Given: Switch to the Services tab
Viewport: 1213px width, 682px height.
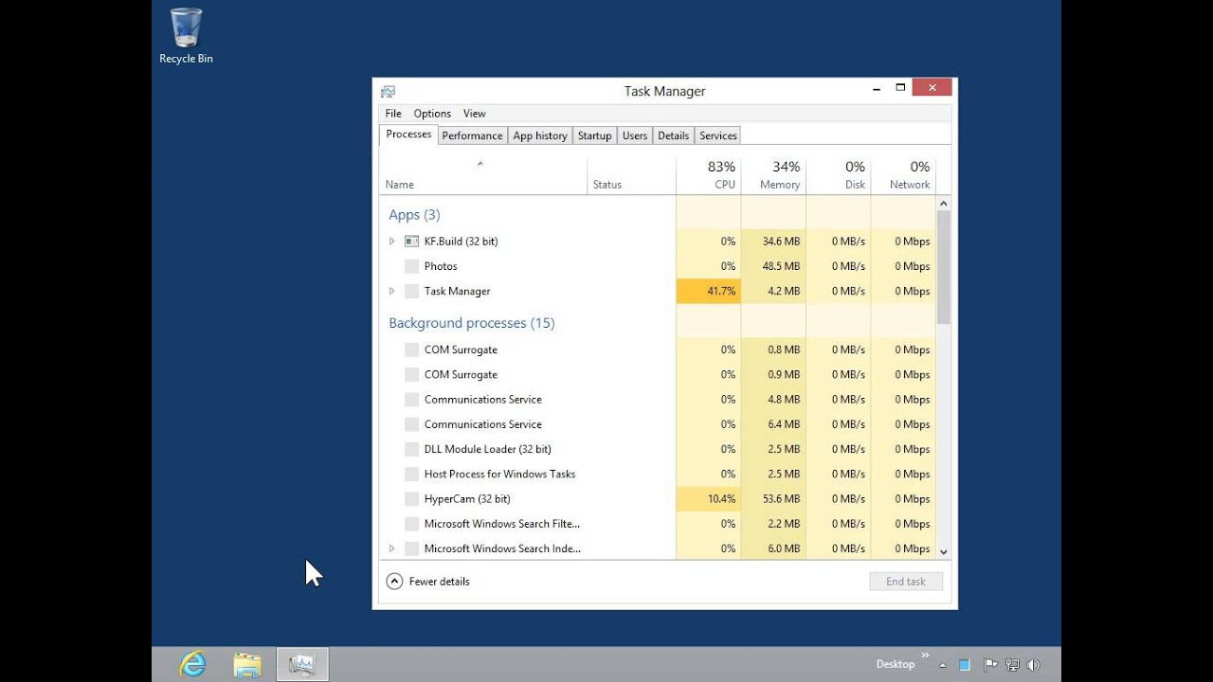Looking at the screenshot, I should click(718, 135).
